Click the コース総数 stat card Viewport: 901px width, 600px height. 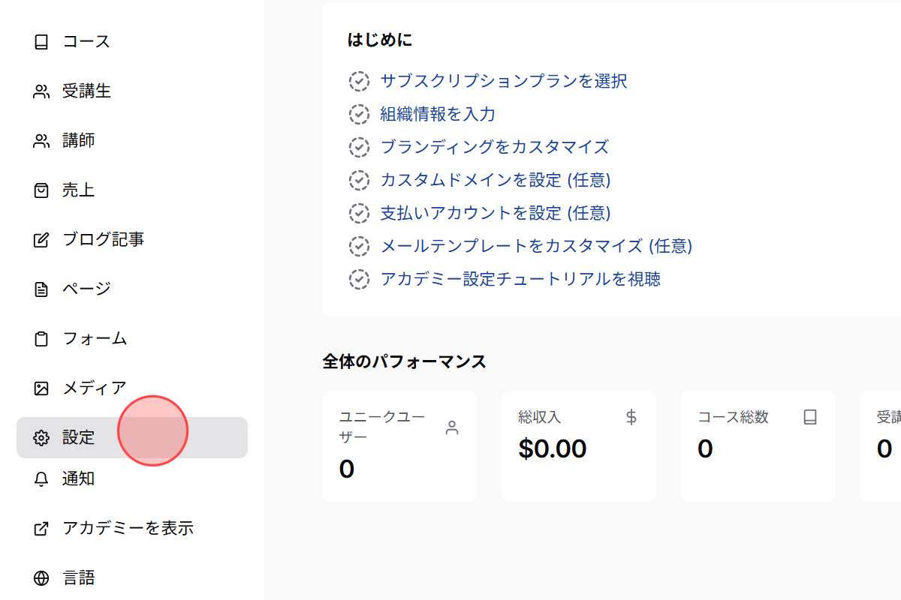[x=757, y=446]
